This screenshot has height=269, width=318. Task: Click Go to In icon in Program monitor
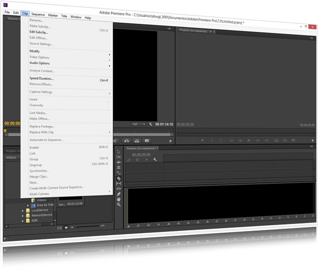(232, 140)
